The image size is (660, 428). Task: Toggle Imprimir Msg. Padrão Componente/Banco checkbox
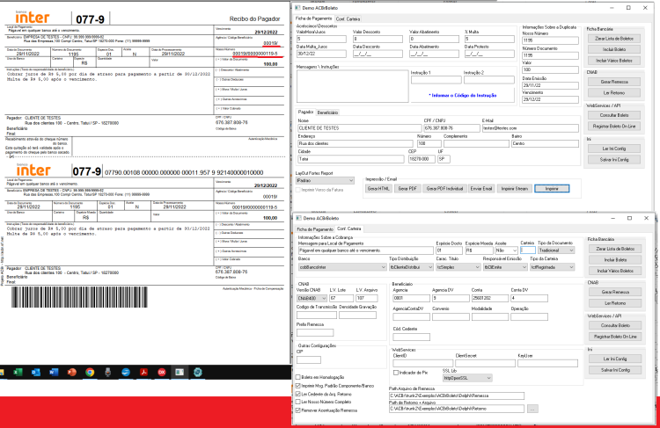[x=298, y=386]
